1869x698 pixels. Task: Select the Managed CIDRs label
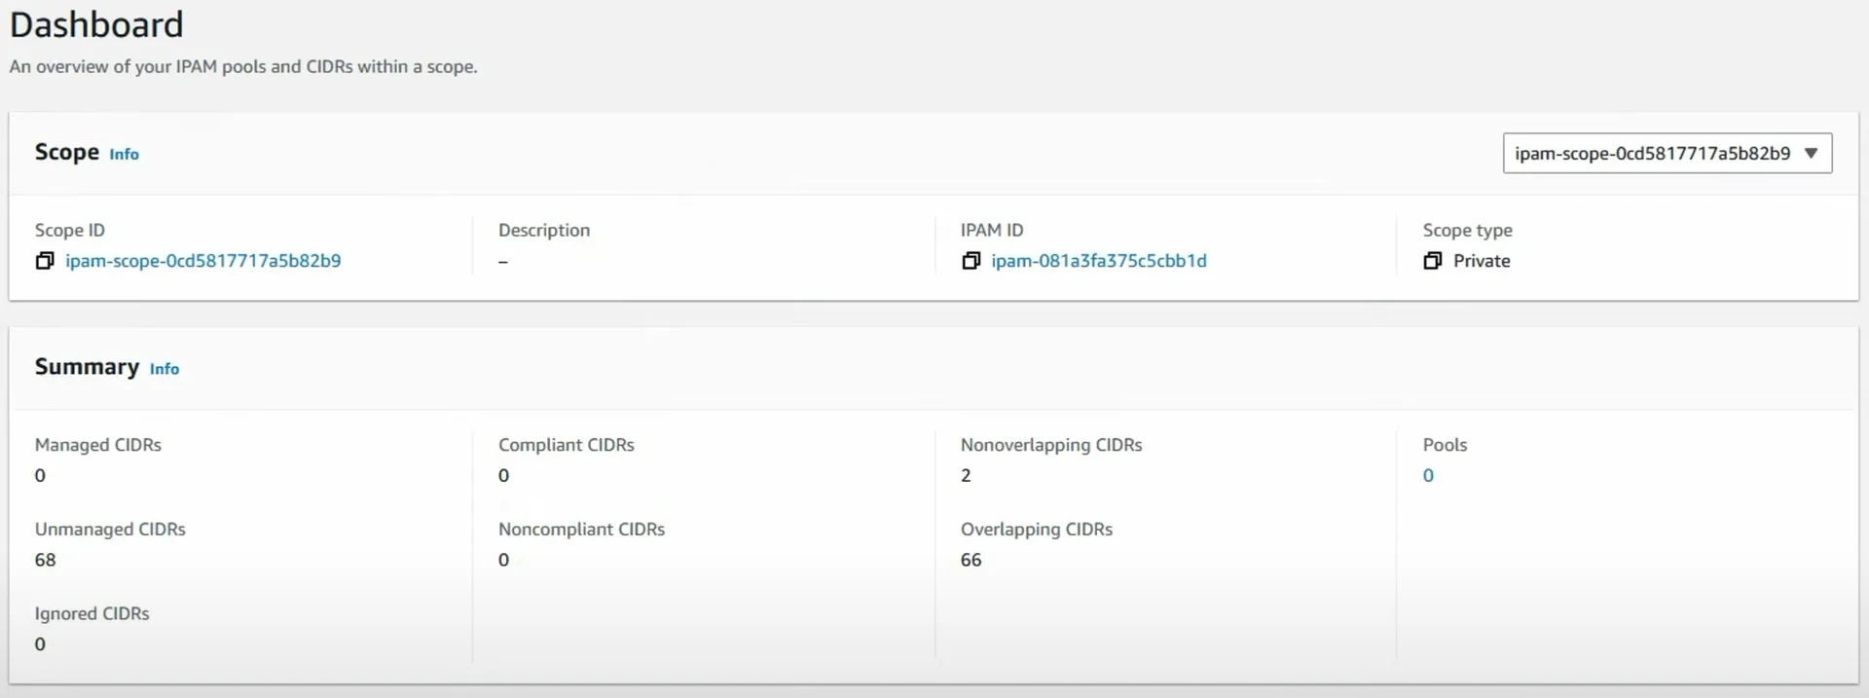point(98,445)
